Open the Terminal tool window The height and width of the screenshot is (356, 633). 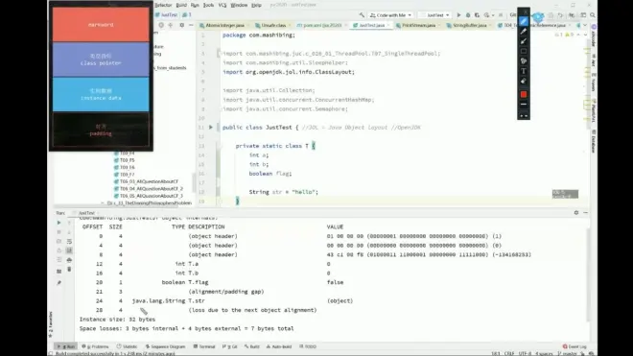point(204,346)
